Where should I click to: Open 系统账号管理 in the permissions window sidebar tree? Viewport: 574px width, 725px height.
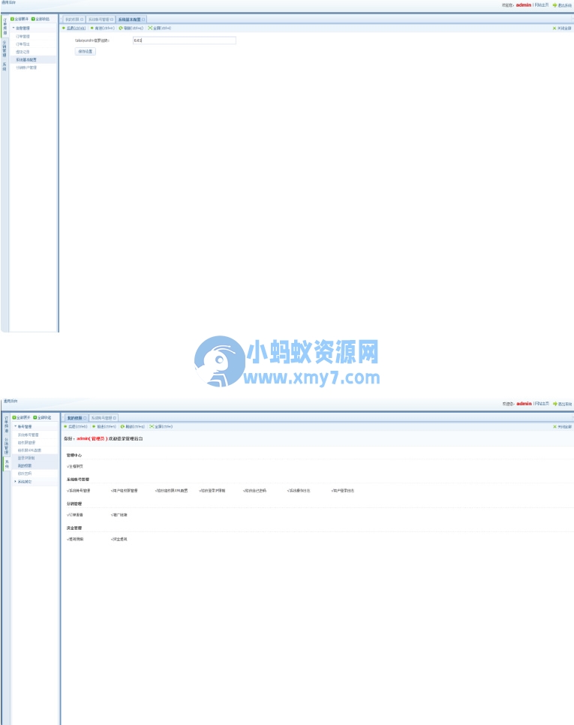[29, 435]
